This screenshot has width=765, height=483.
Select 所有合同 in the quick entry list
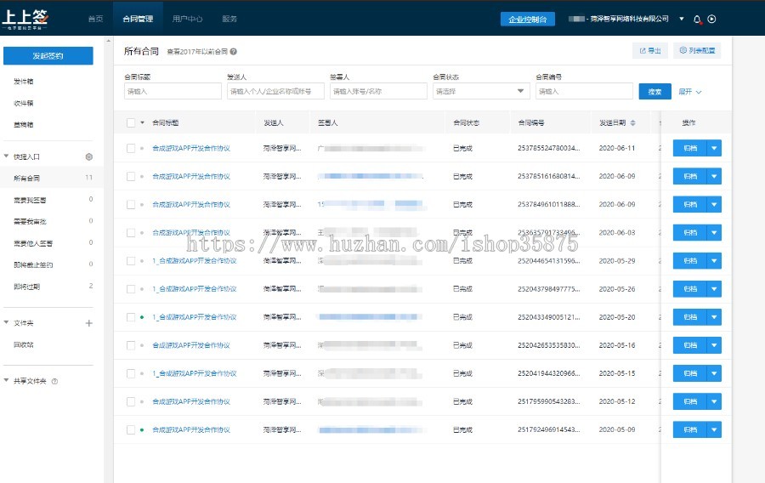point(52,178)
